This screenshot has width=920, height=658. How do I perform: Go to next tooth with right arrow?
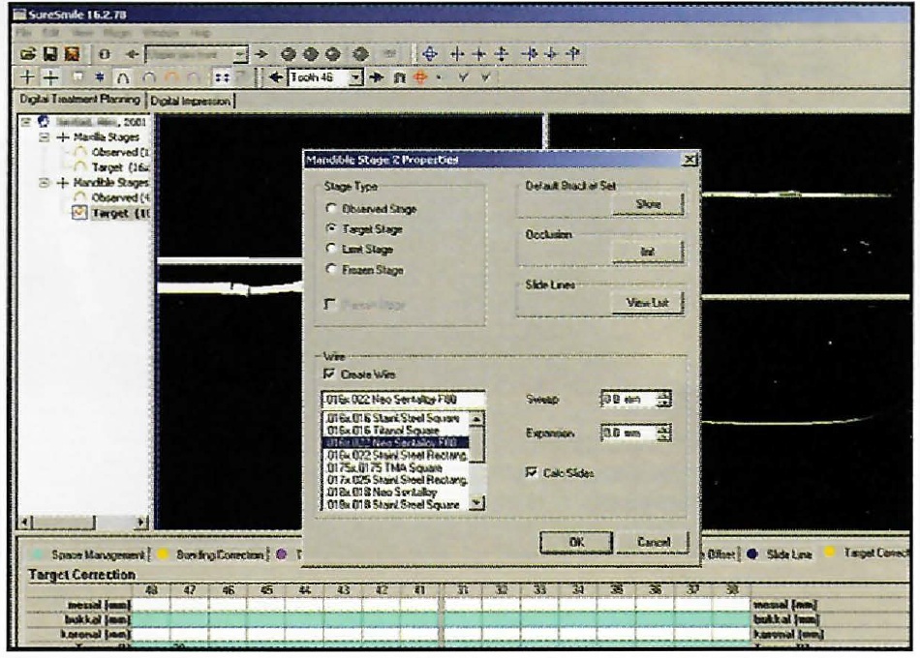[x=376, y=77]
